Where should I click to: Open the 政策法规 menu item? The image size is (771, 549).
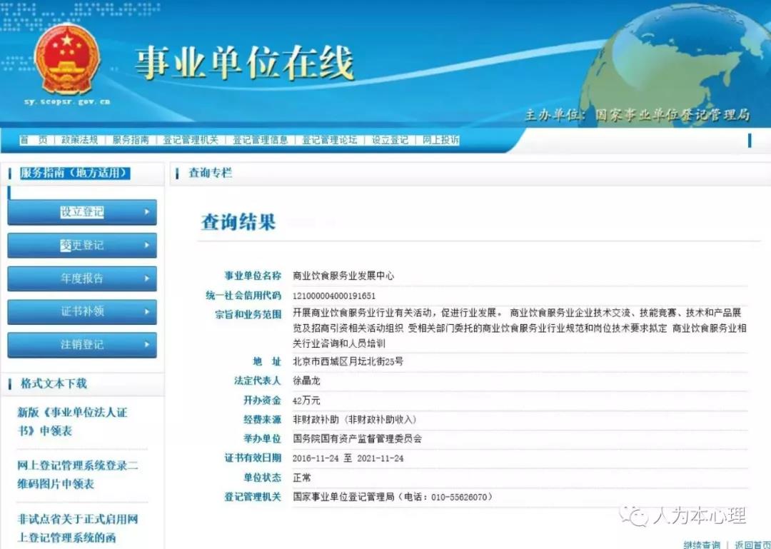click(x=79, y=140)
